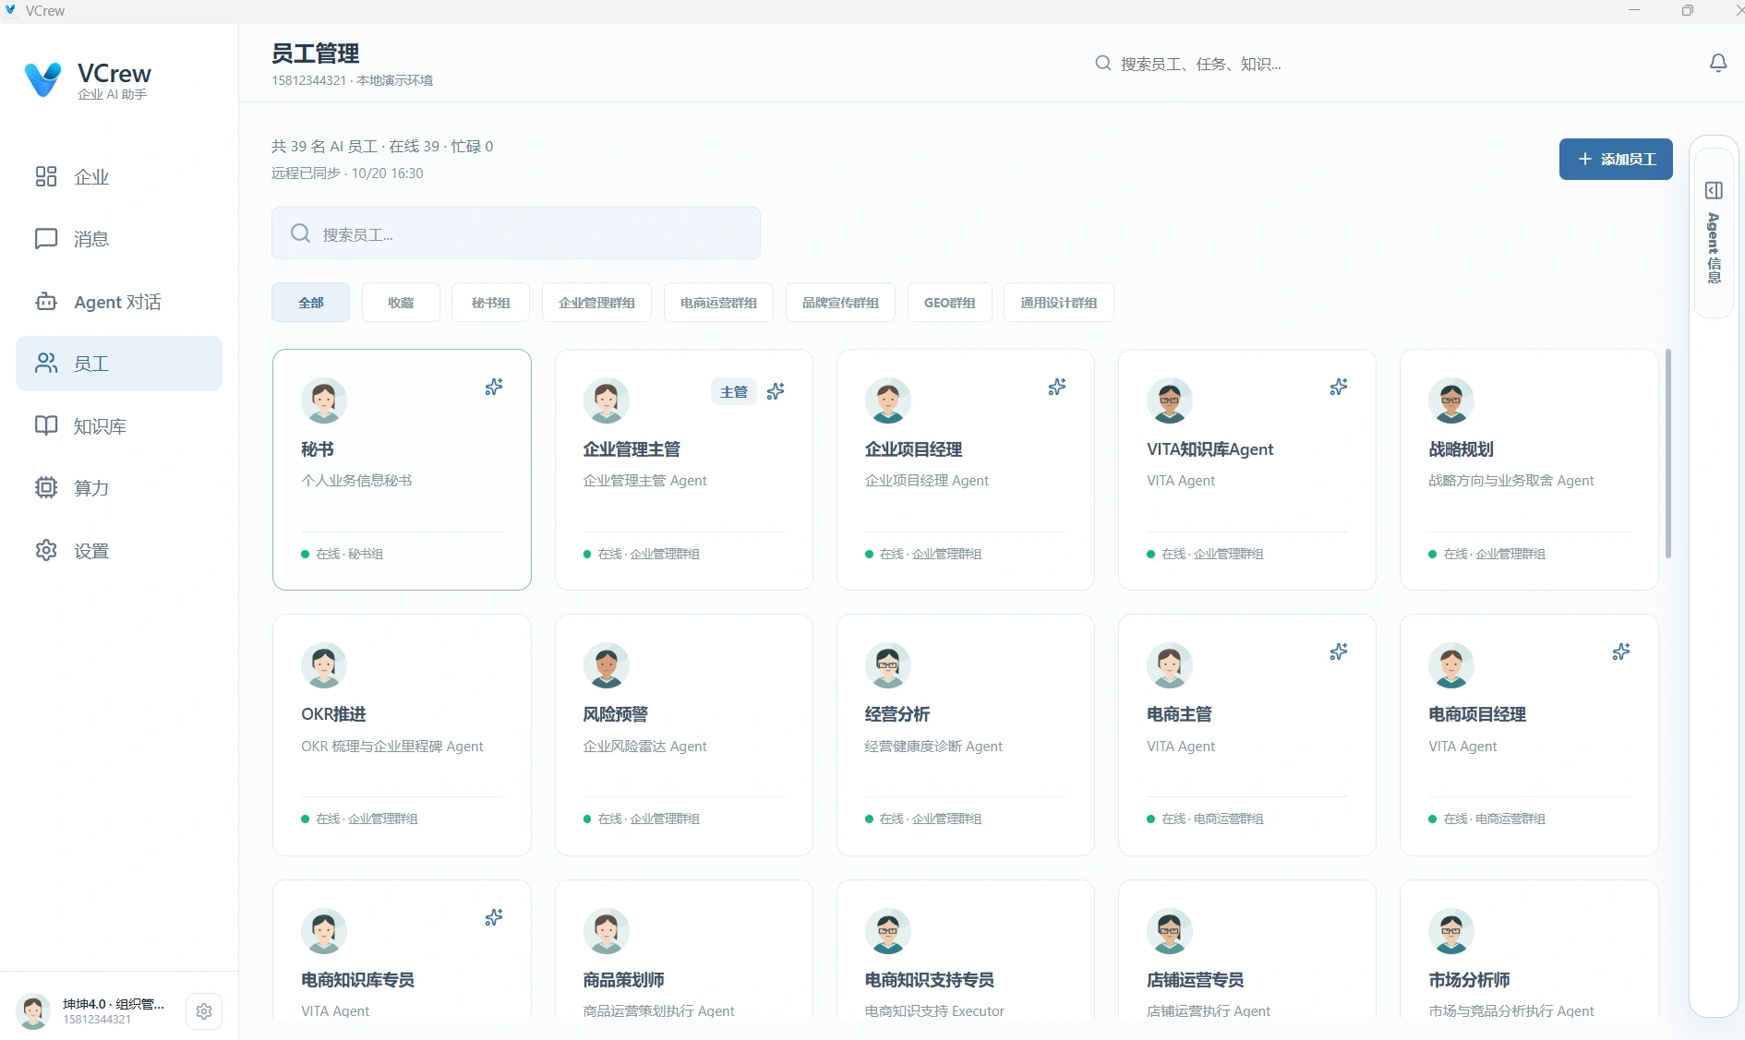The width and height of the screenshot is (1745, 1040).
Task: Click the sparkle icon on 企业项目经理 card
Action: pos(1057,387)
